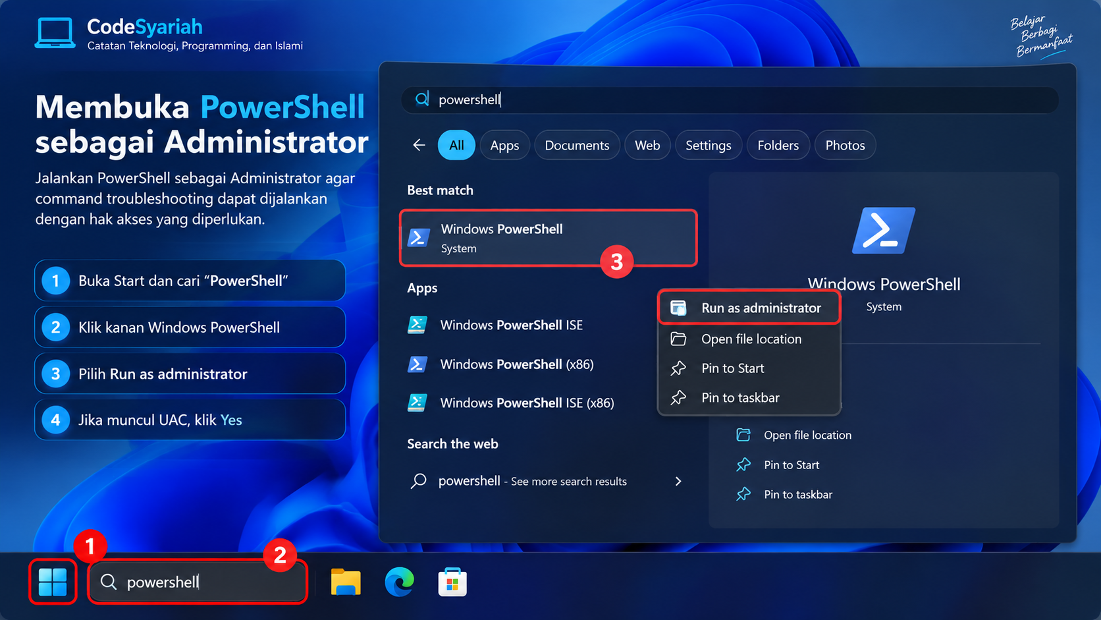The height and width of the screenshot is (620, 1101).
Task: Open the Windows Start button
Action: [x=53, y=582]
